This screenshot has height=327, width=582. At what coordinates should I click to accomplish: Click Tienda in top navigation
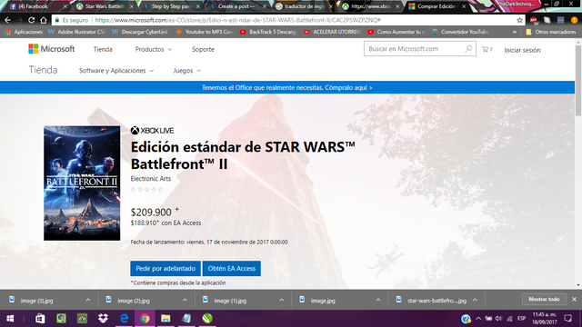(x=103, y=49)
